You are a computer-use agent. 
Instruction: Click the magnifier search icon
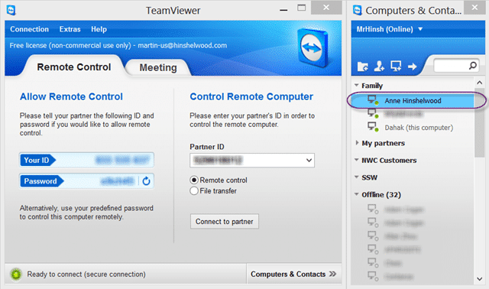coord(473,66)
